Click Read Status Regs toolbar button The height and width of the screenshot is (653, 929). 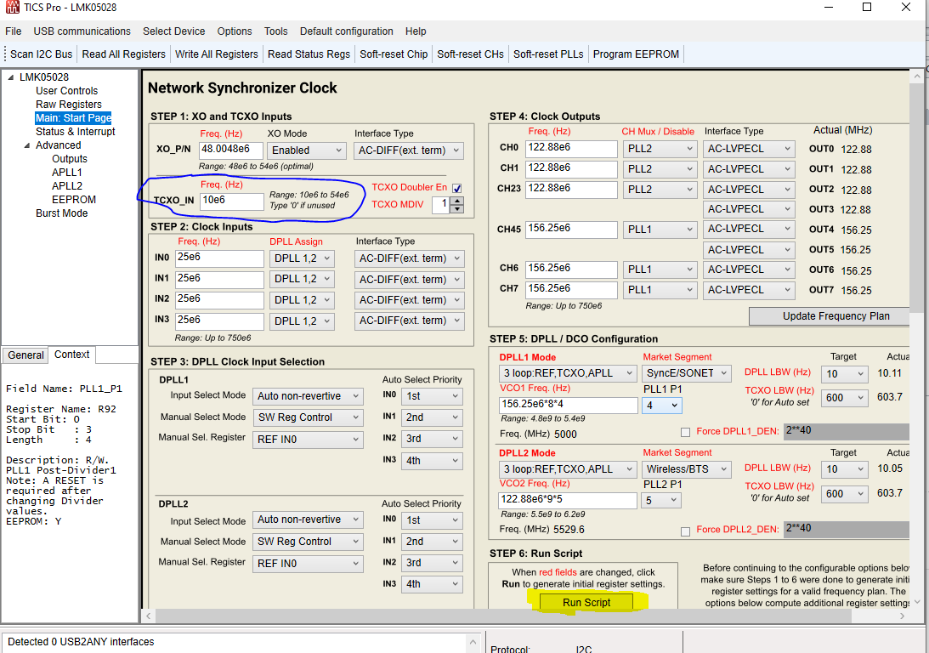pyautogui.click(x=309, y=54)
